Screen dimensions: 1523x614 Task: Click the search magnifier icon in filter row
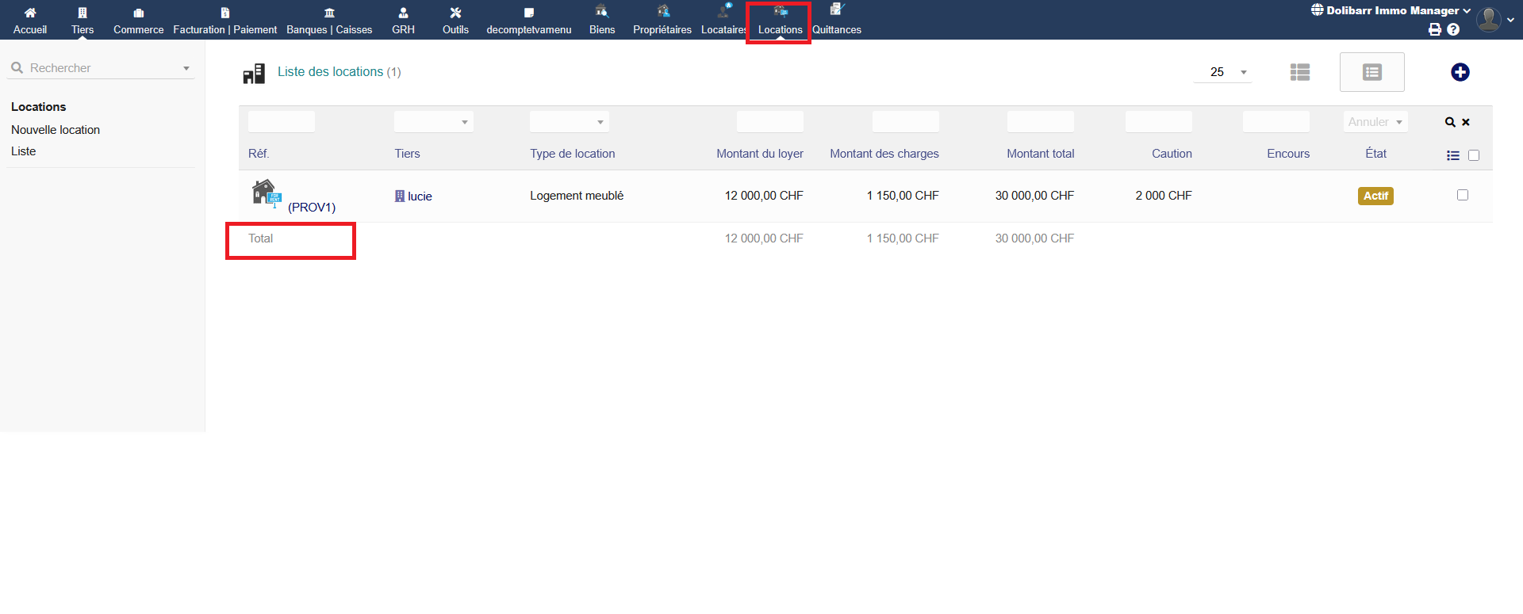pos(1449,122)
